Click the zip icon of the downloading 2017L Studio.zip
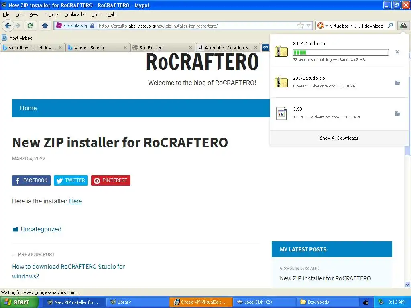The image size is (411, 308). point(281,51)
